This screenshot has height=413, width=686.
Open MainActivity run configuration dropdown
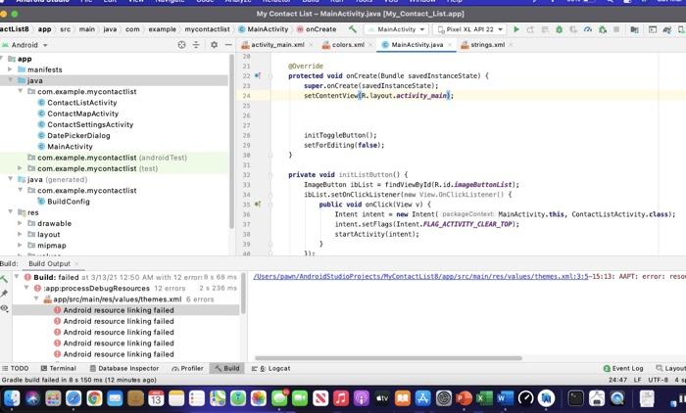[x=396, y=29]
